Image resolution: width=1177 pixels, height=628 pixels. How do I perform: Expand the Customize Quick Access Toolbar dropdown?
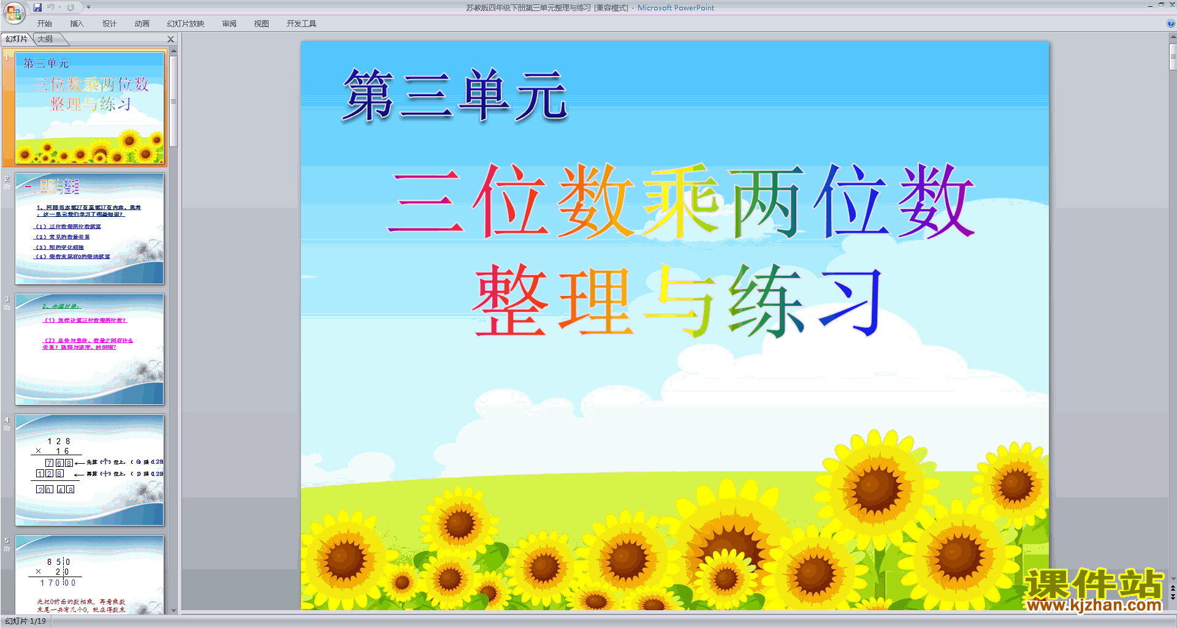(88, 7)
